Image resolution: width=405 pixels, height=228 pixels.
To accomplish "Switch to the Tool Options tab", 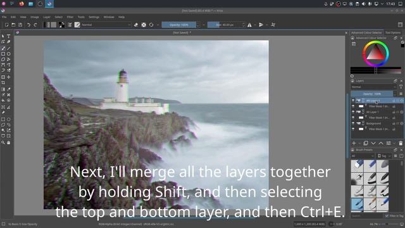I will point(393,33).
